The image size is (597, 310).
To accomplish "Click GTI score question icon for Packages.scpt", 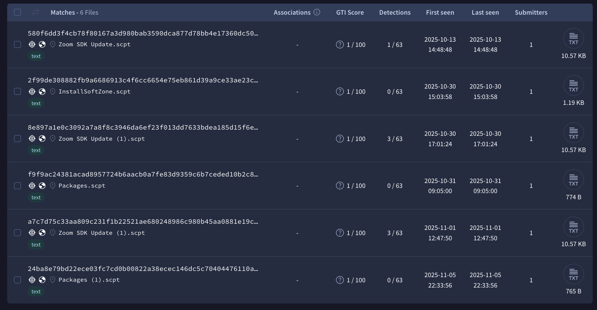I will (x=340, y=186).
